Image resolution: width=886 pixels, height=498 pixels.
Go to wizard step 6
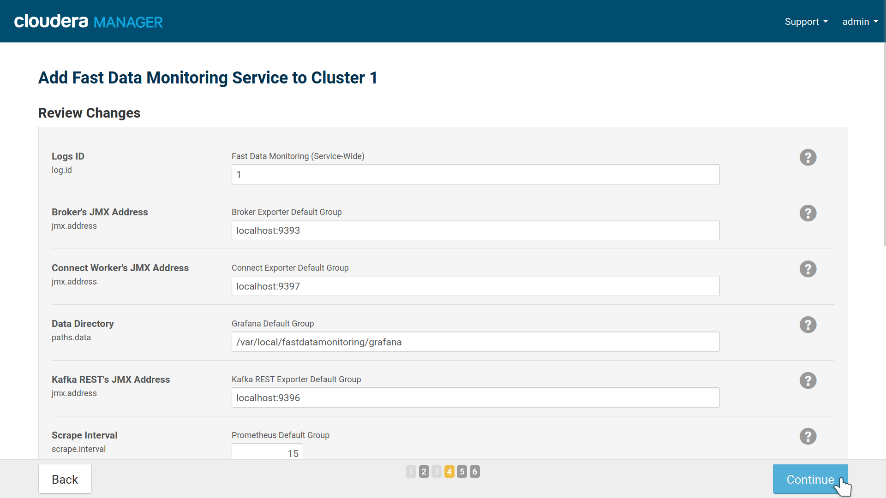click(475, 471)
